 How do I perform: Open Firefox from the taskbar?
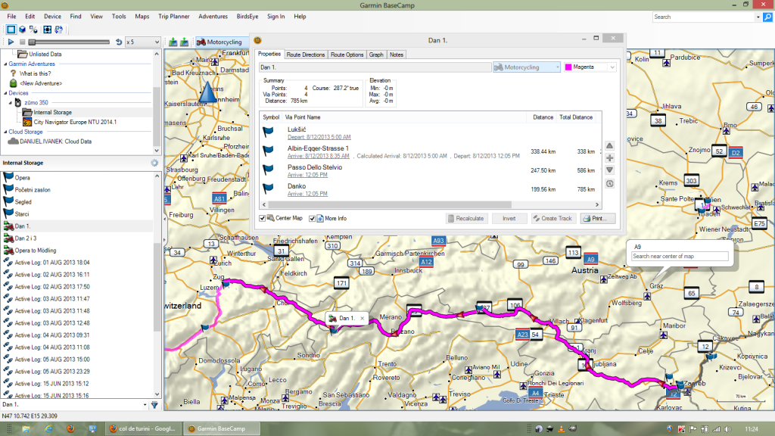[x=70, y=428]
